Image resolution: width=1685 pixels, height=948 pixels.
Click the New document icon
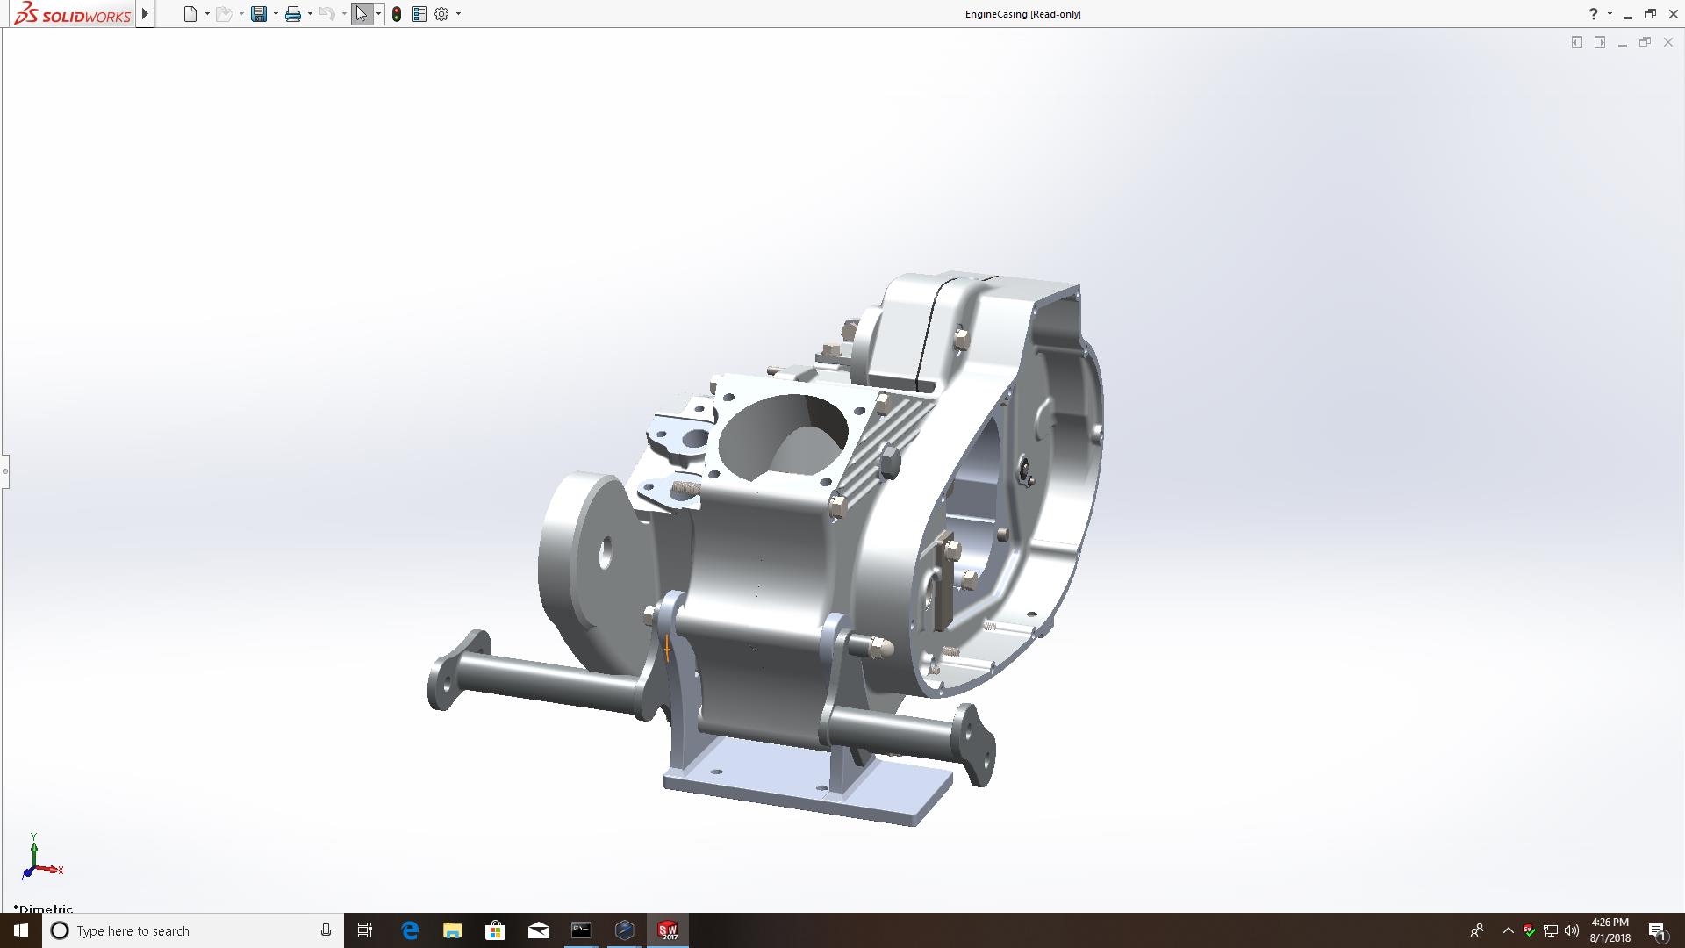pos(190,14)
